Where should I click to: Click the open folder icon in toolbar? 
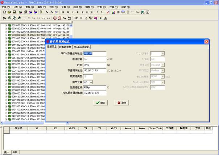point(9,12)
